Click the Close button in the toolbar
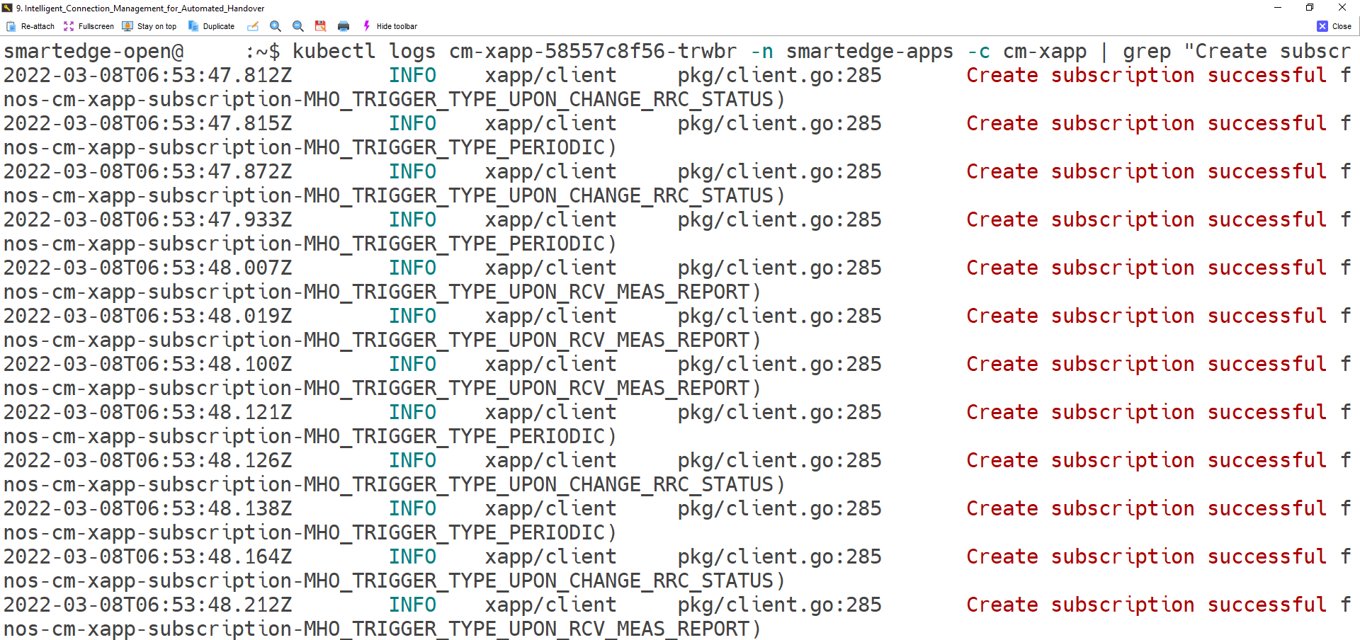Image resolution: width=1360 pixels, height=640 pixels. click(x=1334, y=26)
